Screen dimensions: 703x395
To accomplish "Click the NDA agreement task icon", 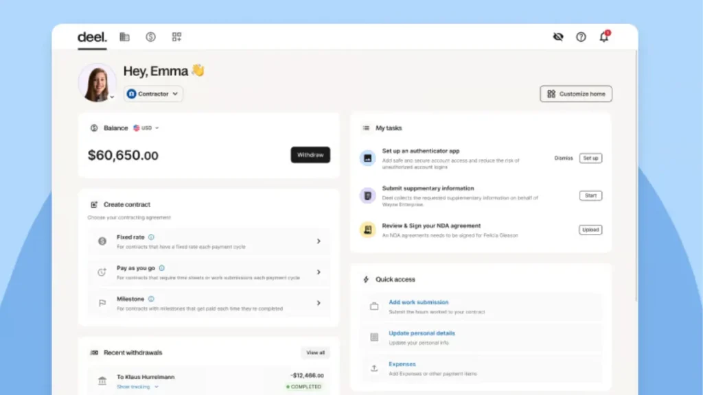I will (x=368, y=230).
